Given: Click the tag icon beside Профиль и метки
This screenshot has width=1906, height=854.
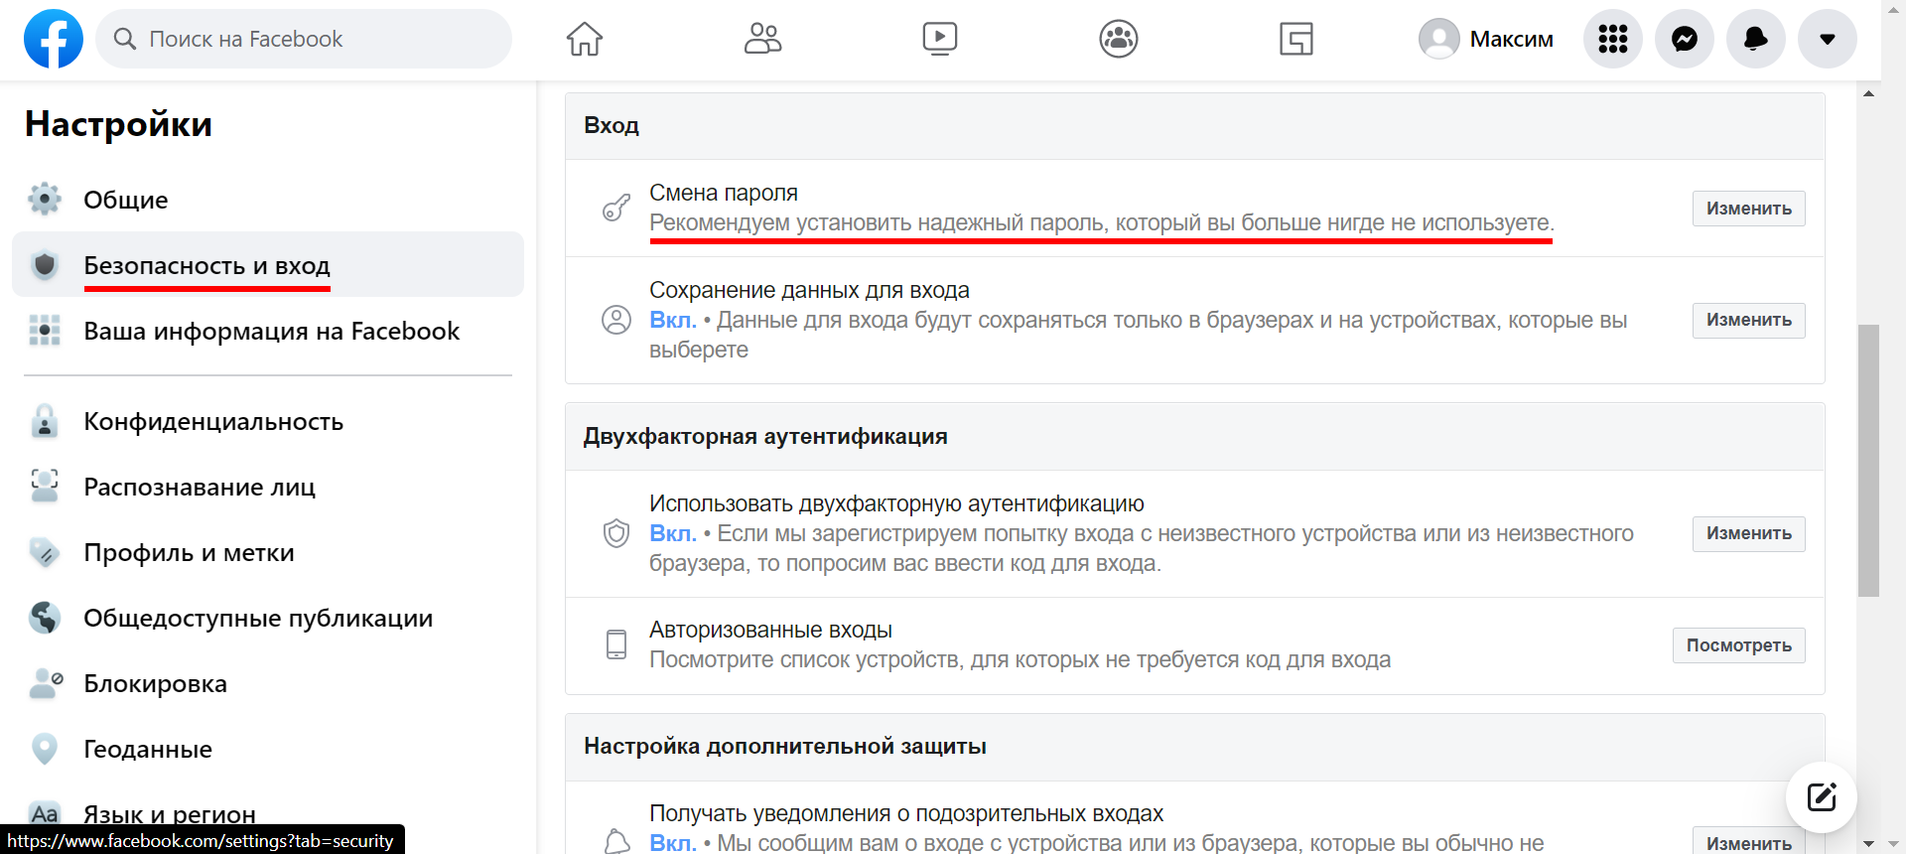Looking at the screenshot, I should [x=45, y=552].
